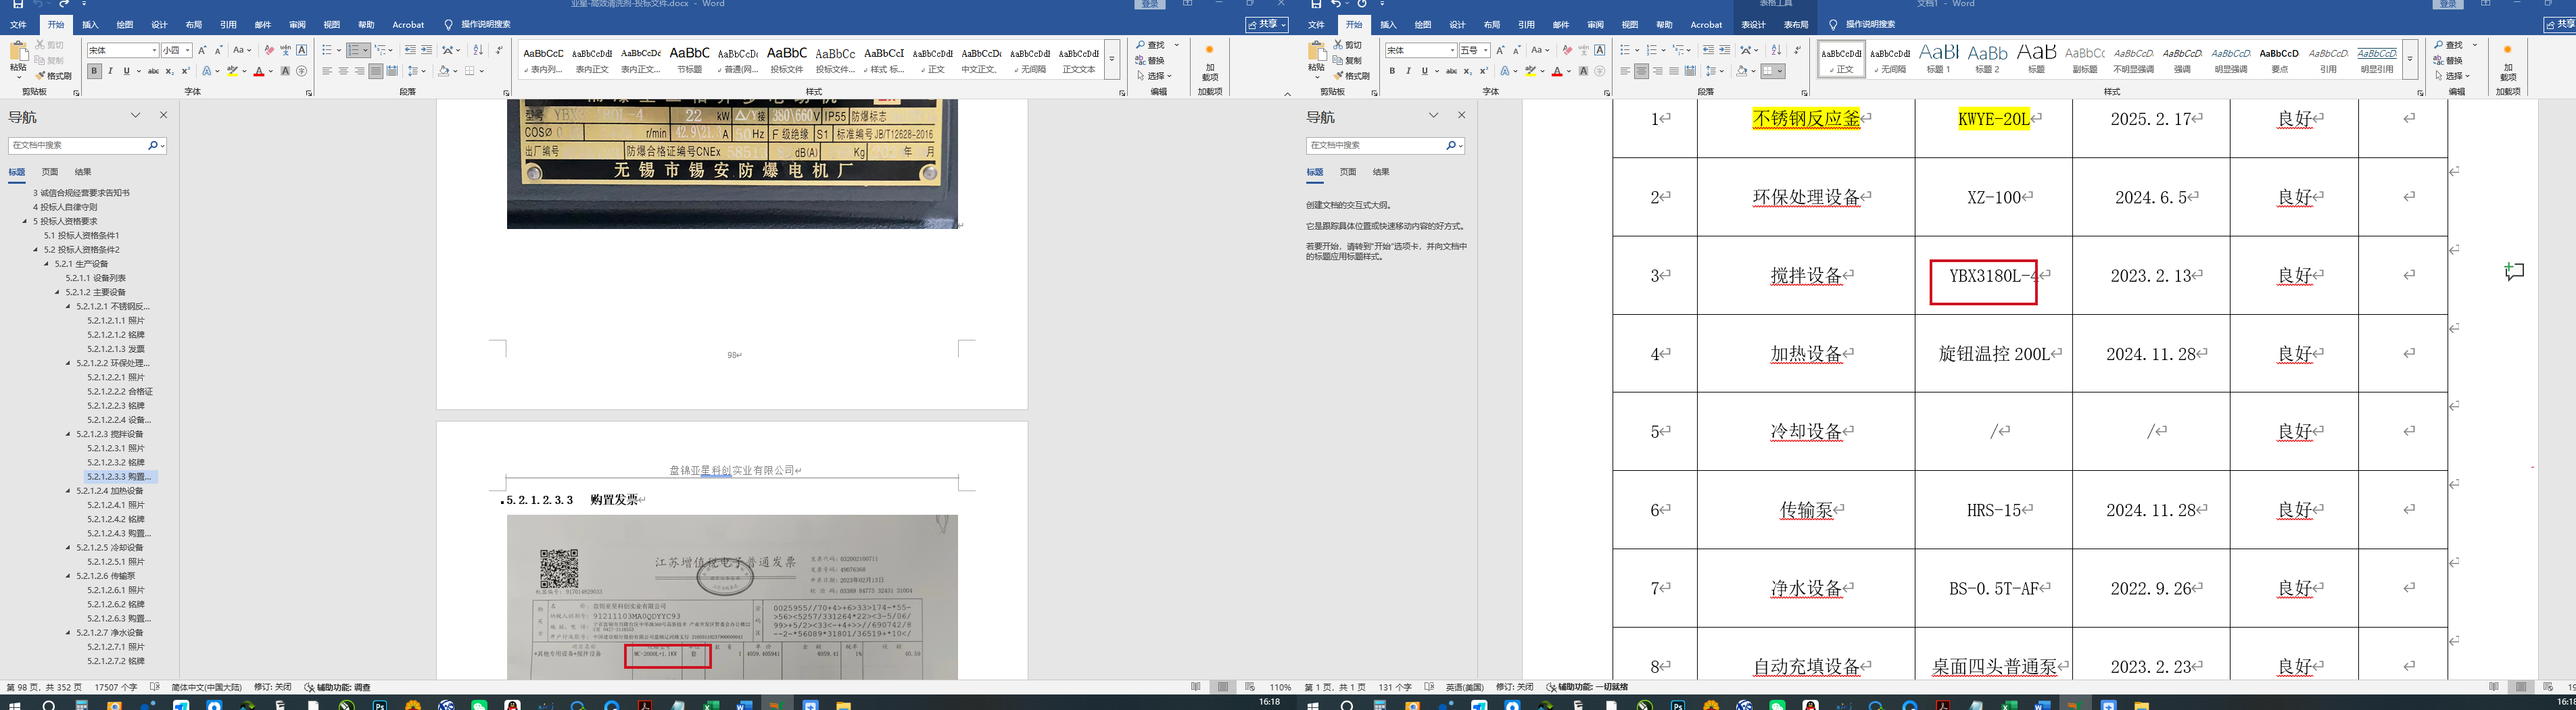Click the Character Border icon in right window
This screenshot has width=2576, height=710.
click(1600, 50)
